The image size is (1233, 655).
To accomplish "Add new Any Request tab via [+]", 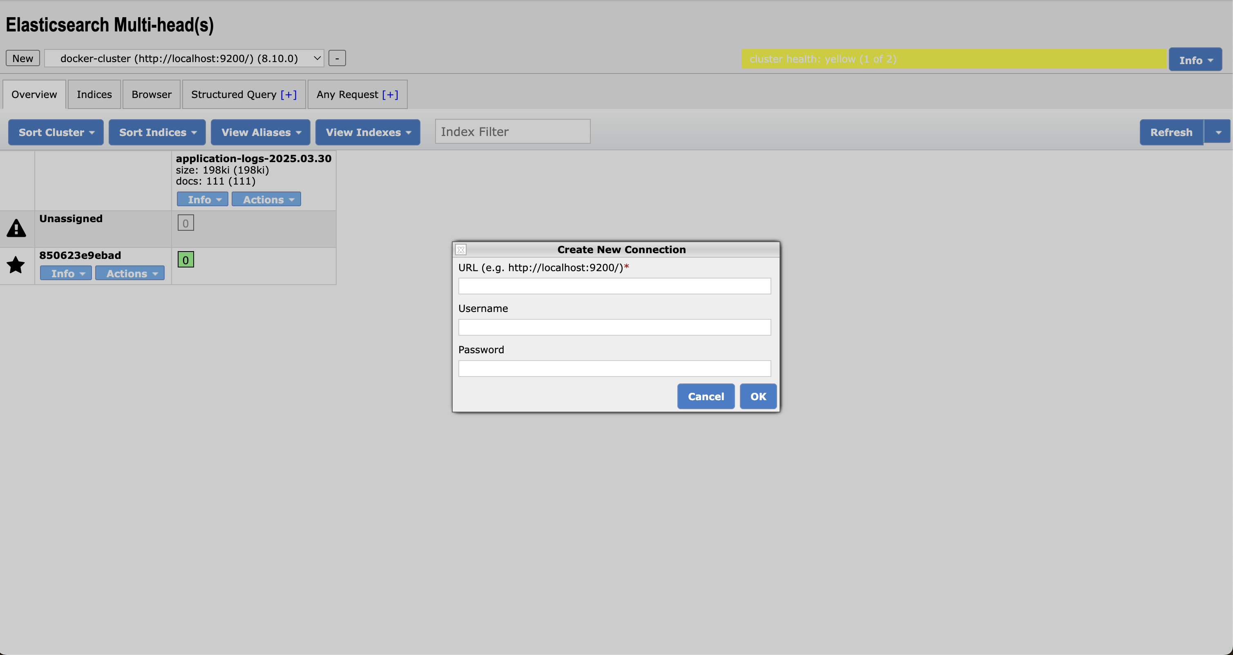I will tap(390, 95).
